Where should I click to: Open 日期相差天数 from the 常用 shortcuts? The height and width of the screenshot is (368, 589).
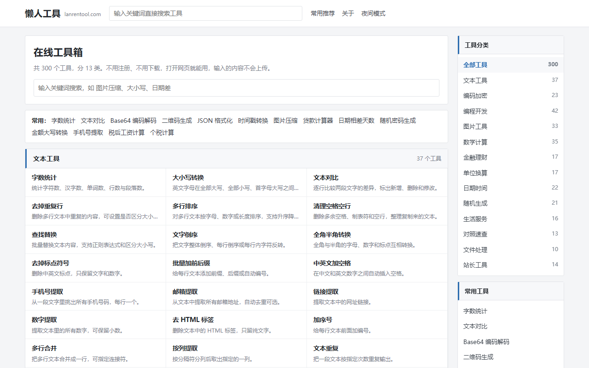(357, 121)
